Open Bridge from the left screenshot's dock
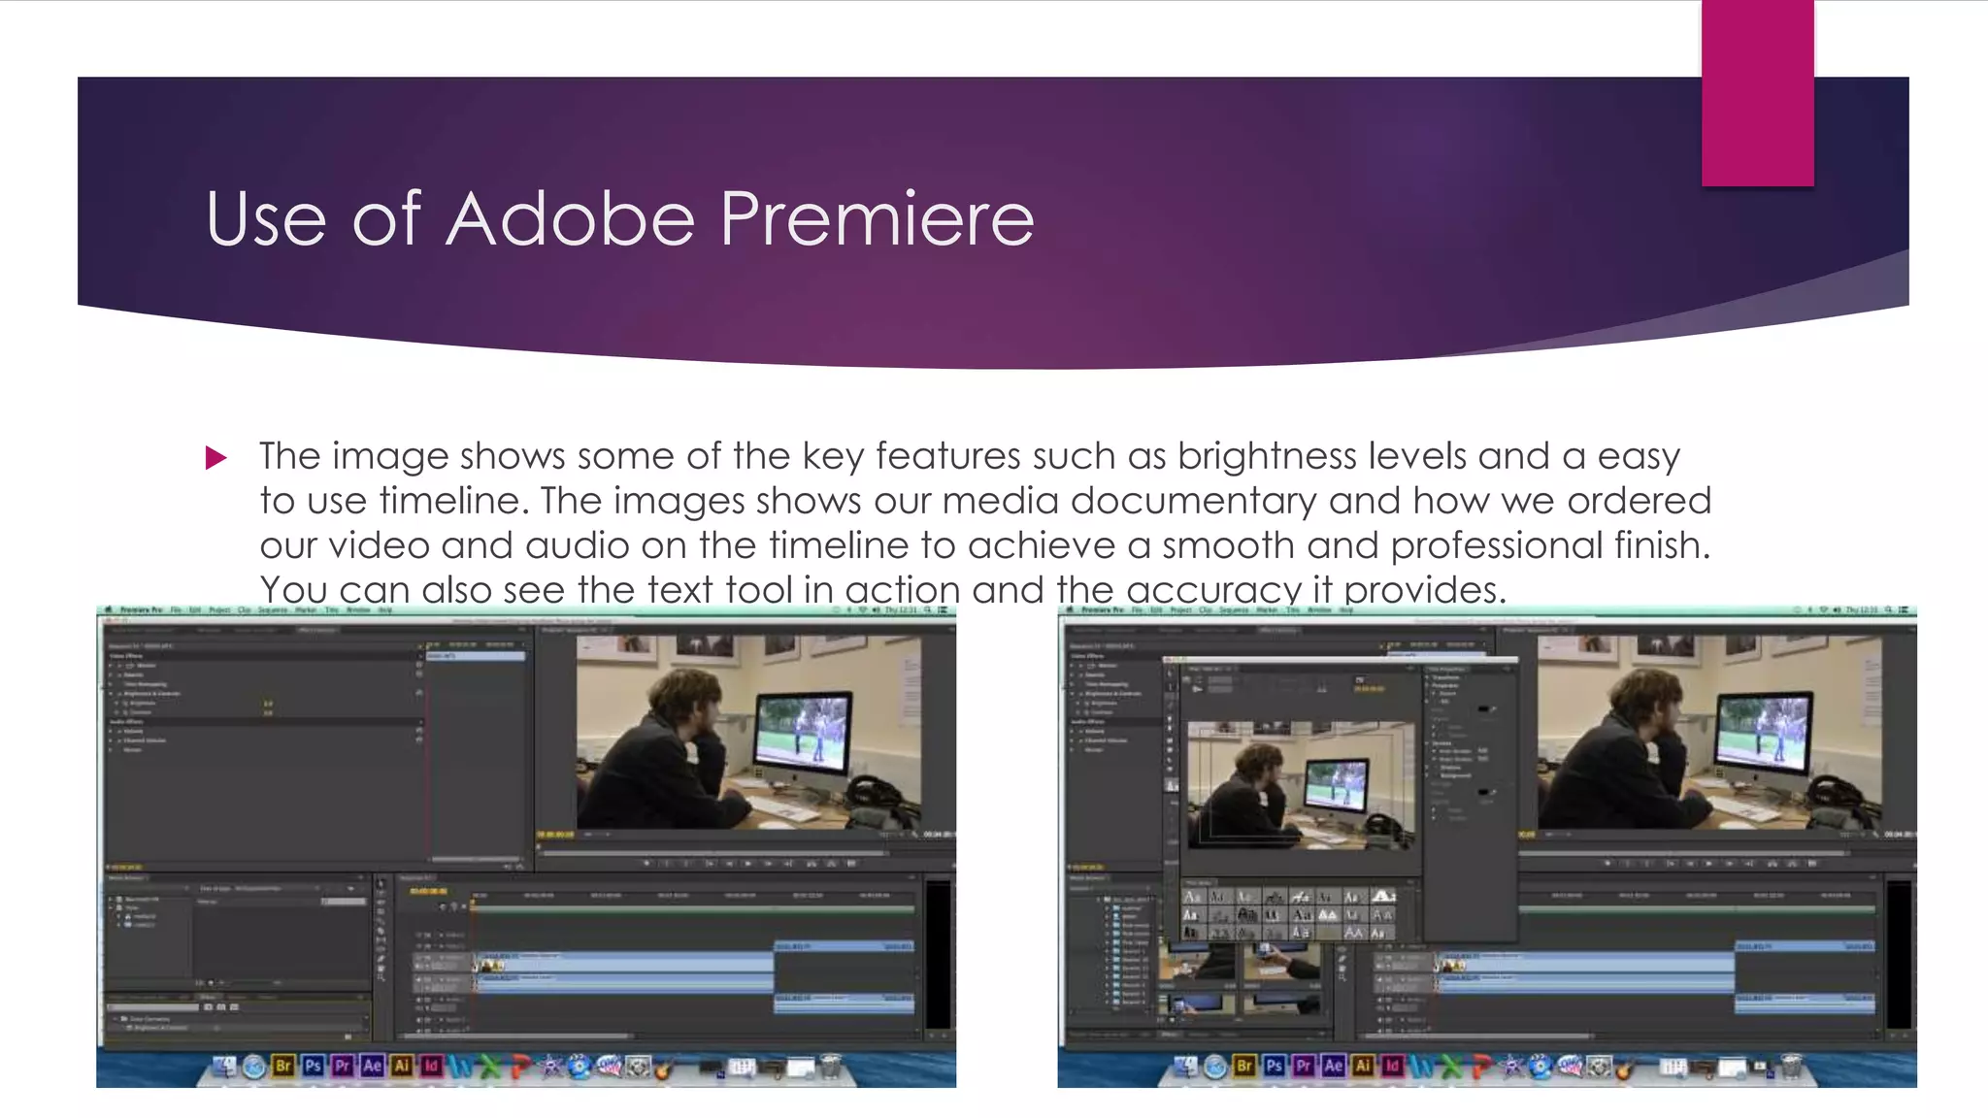 [x=283, y=1067]
